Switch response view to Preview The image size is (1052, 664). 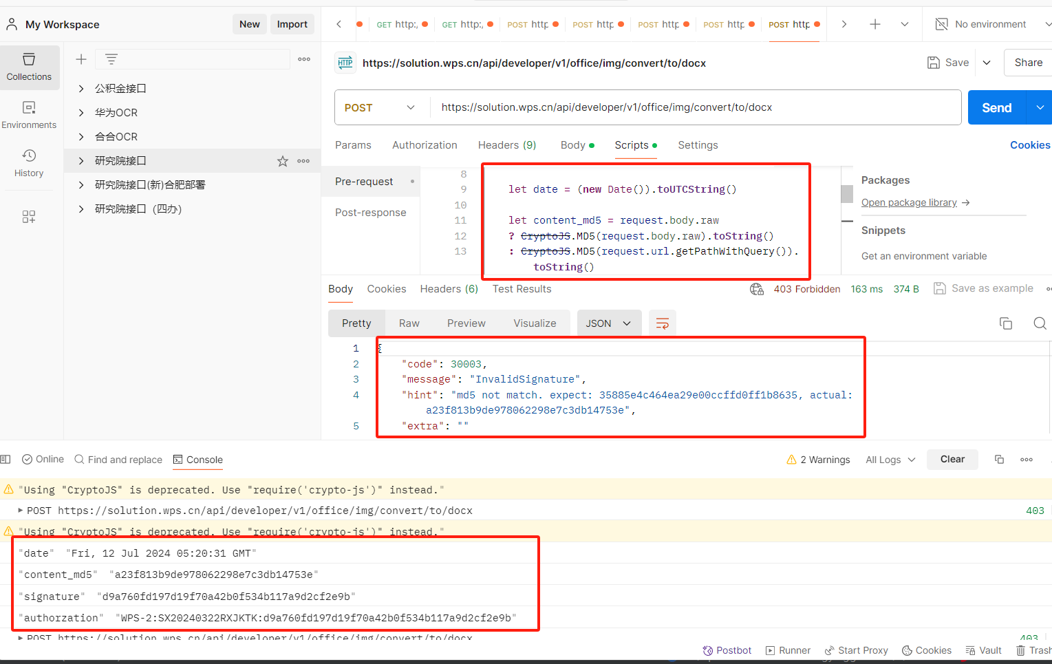pyautogui.click(x=466, y=323)
